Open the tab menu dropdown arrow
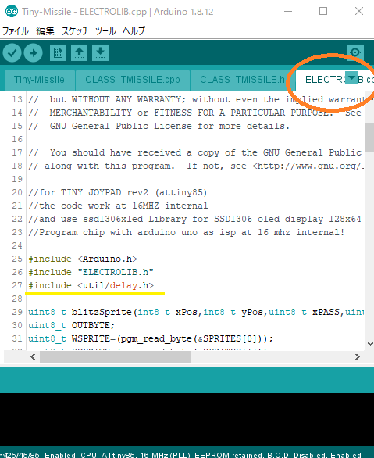The height and width of the screenshot is (458, 374). 351,77
